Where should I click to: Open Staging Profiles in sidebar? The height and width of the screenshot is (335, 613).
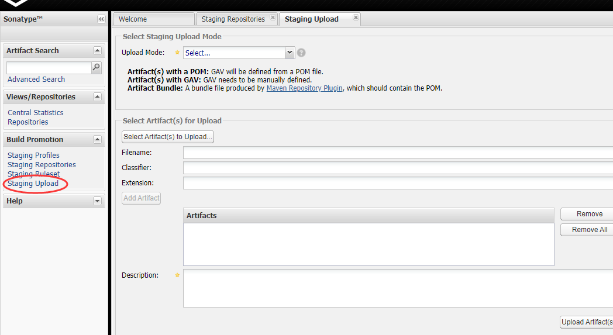tap(33, 155)
